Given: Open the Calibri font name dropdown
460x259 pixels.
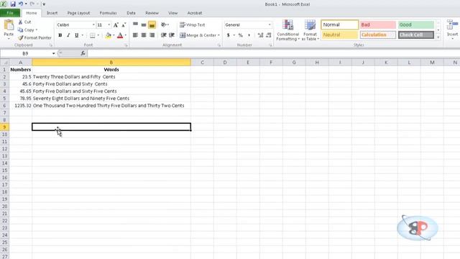Looking at the screenshot, I should (x=93, y=25).
